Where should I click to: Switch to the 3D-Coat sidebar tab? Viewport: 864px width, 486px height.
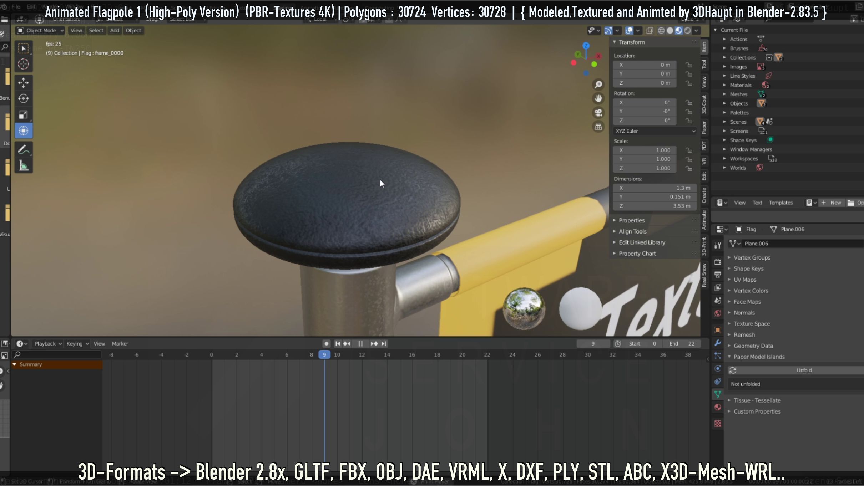704,104
